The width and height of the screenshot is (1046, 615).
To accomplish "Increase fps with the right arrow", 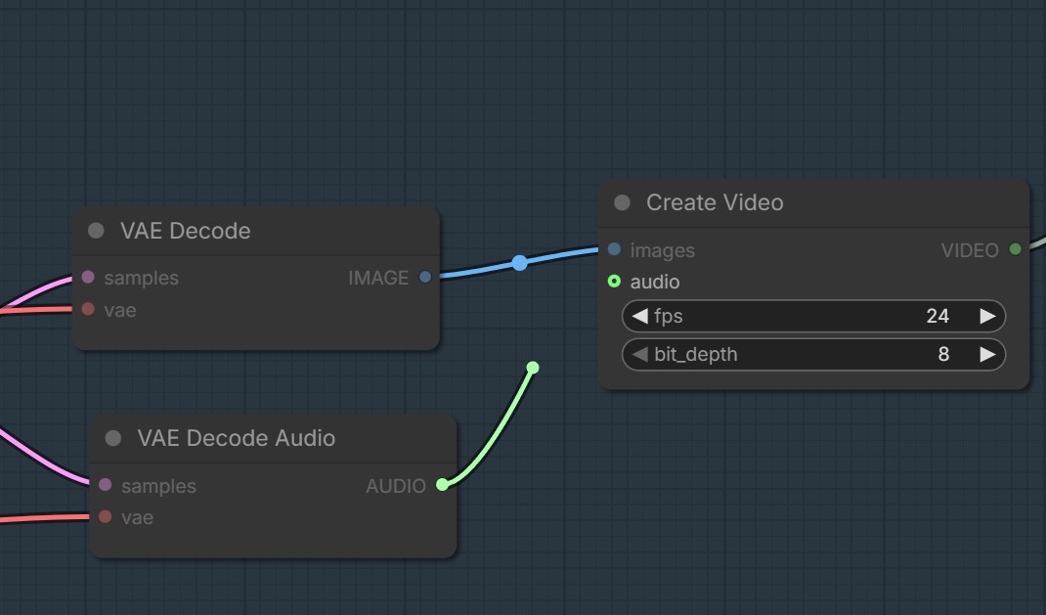I will click(x=988, y=316).
